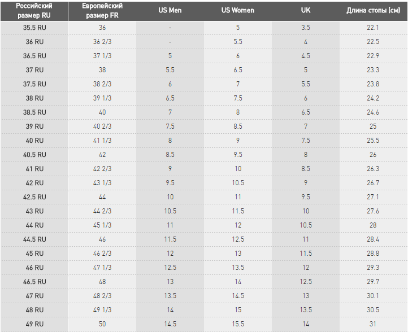Viewport: 408px width, 332px height.
Task: Click US Men value in 42.5 RU row
Action: tap(170, 197)
